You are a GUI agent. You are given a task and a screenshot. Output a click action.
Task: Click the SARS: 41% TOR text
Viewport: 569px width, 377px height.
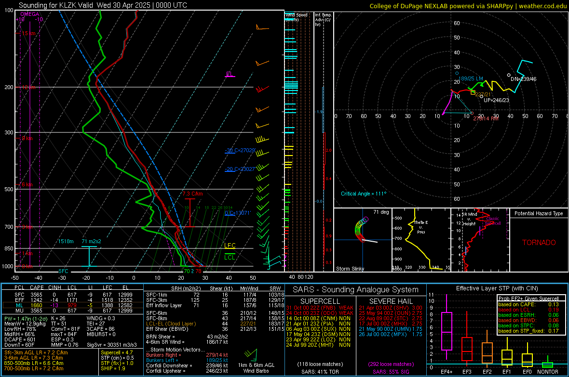320,372
